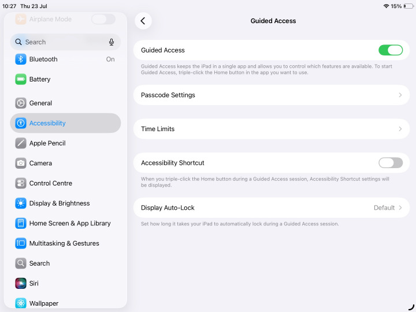Open Bluetooth via its blue icon
The height and width of the screenshot is (312, 416).
pos(21,59)
